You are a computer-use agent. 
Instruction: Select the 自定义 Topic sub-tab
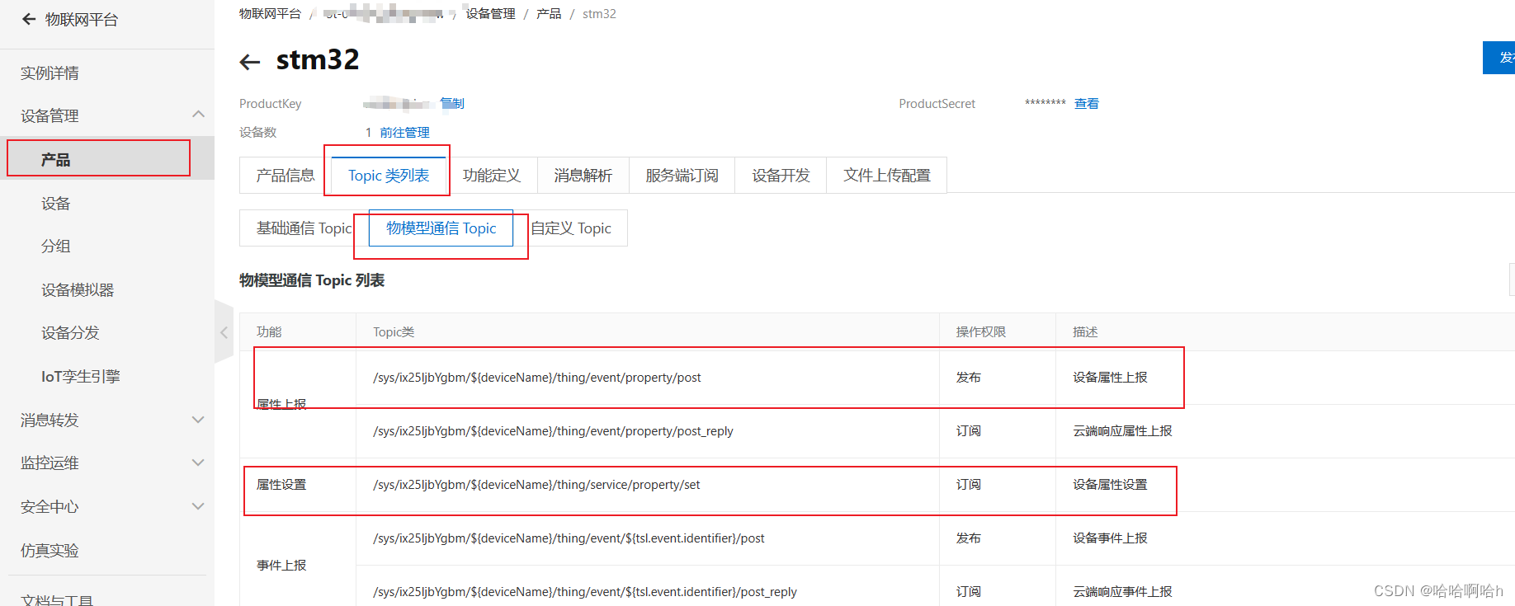pos(571,228)
